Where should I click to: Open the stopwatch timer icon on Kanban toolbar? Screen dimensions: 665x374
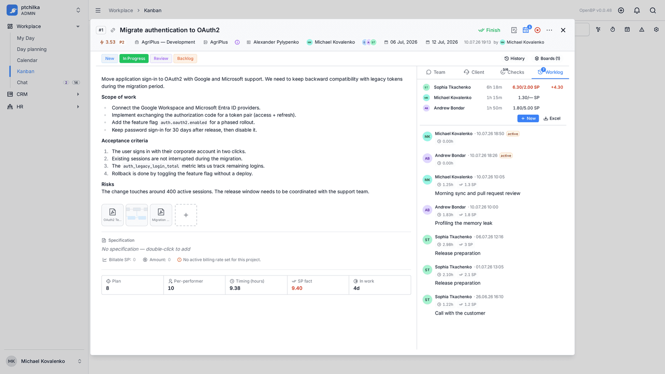coord(613,30)
